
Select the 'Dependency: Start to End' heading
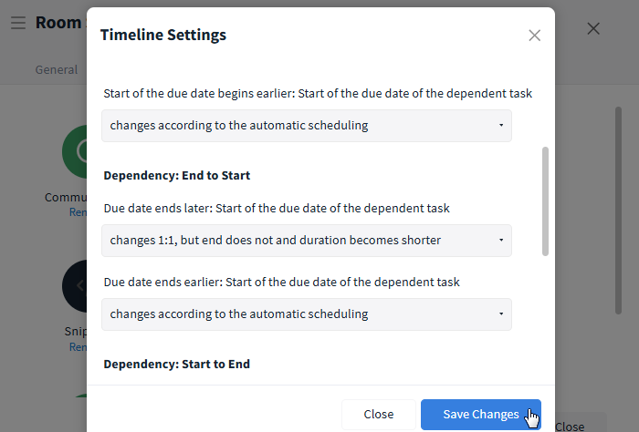[x=177, y=364]
